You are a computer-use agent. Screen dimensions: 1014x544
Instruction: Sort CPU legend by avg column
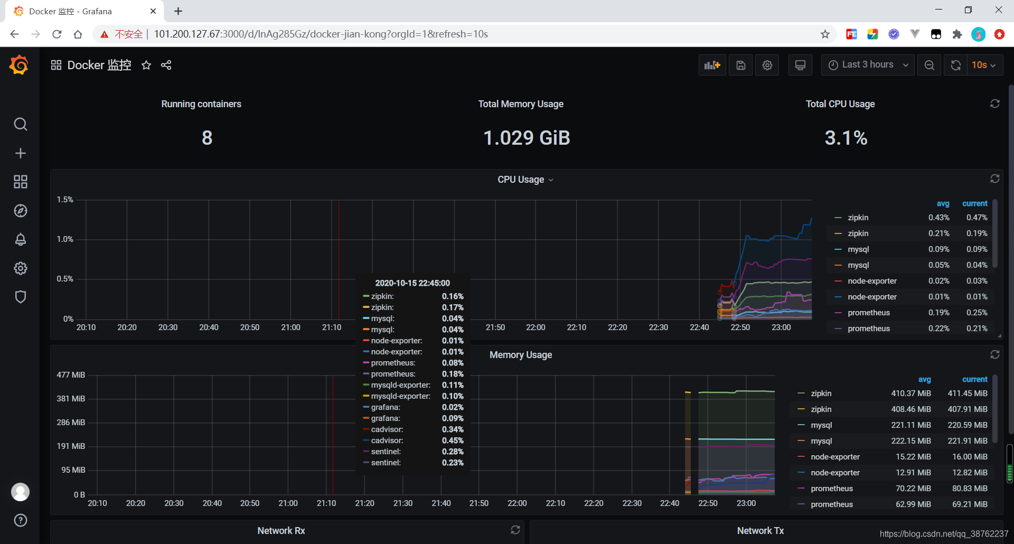point(943,203)
